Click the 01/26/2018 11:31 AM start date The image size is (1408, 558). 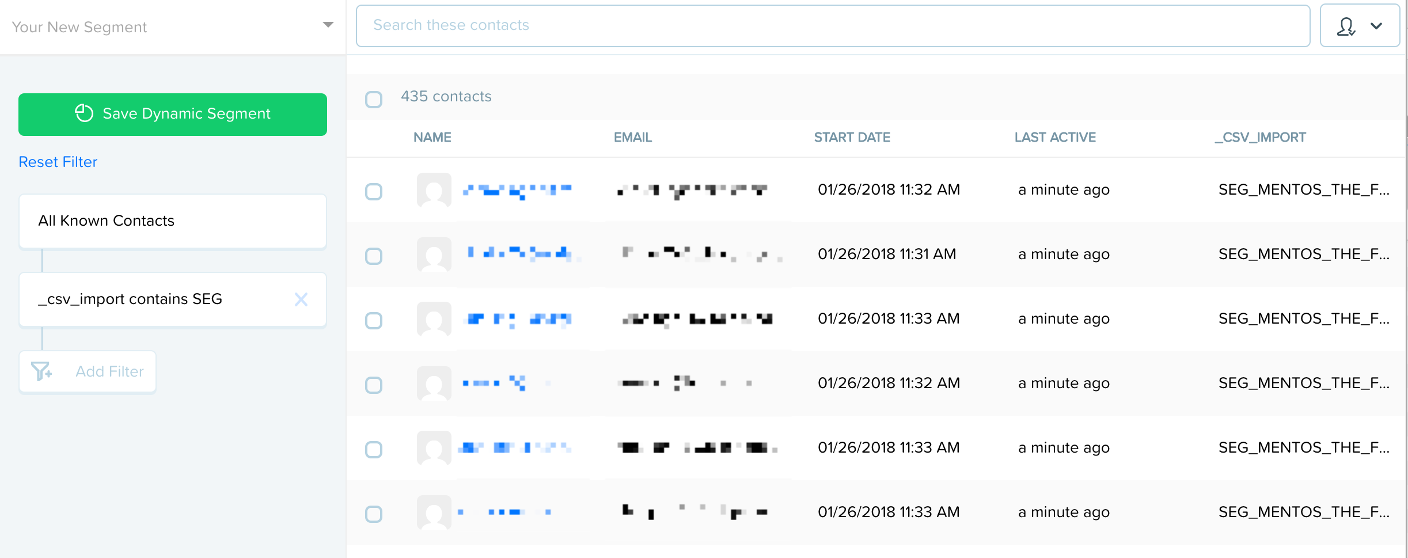tap(887, 254)
